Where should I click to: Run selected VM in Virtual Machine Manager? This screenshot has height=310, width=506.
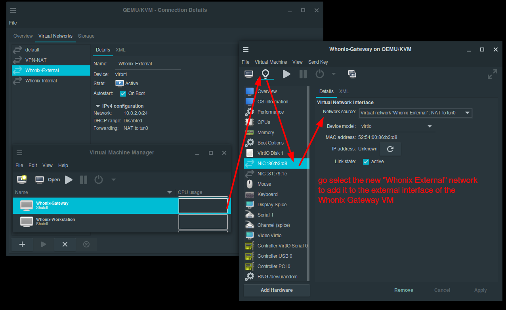69,180
